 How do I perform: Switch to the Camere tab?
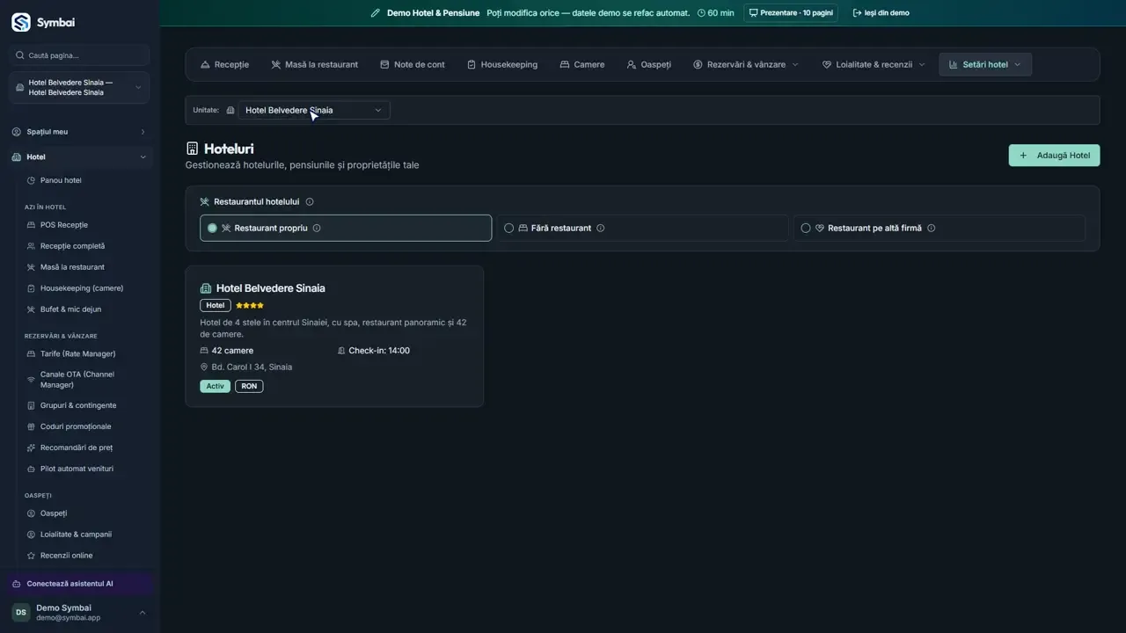[x=582, y=64]
